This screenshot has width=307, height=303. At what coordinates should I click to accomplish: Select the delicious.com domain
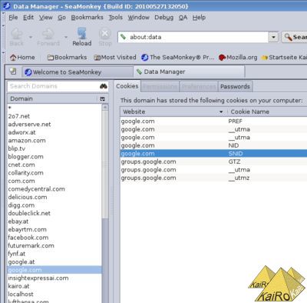pos(54,197)
